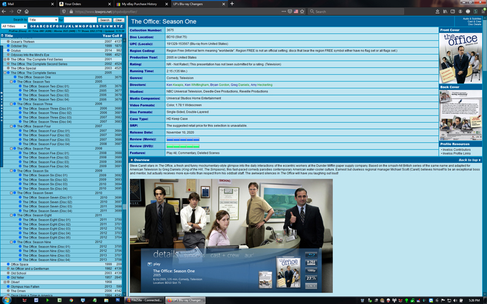Click the play icon in details overlay
The width and height of the screenshot is (487, 304).
(150, 264)
